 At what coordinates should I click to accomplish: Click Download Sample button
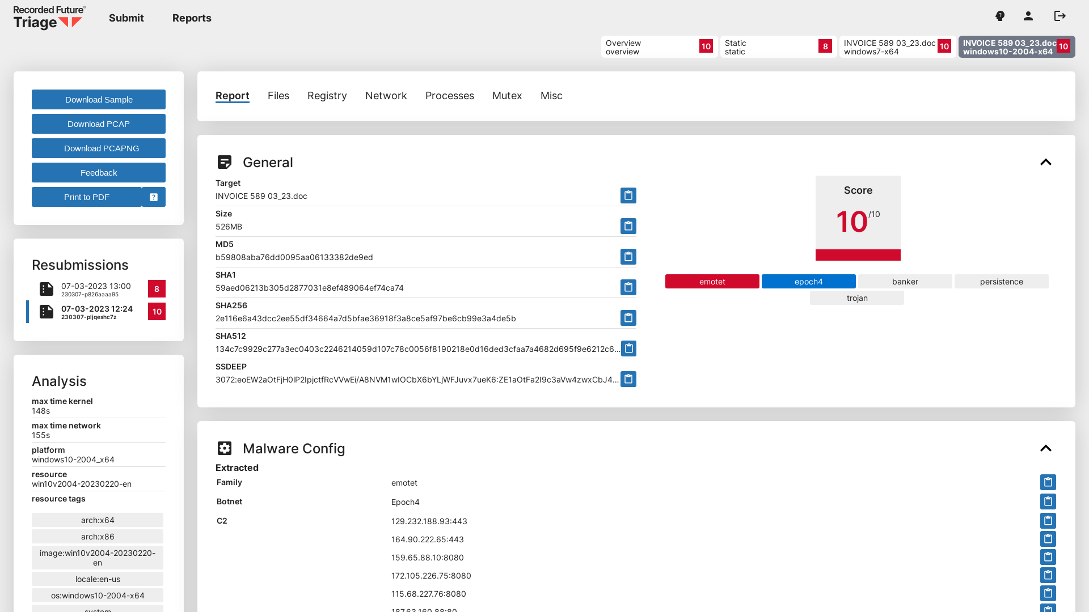coord(99,100)
